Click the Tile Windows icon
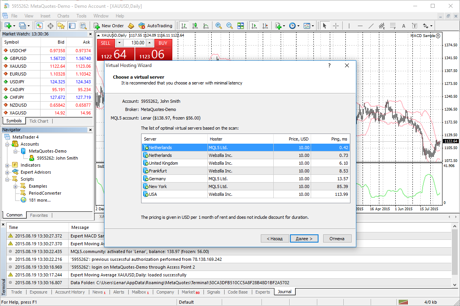This screenshot has width=460, height=306. pos(241,26)
